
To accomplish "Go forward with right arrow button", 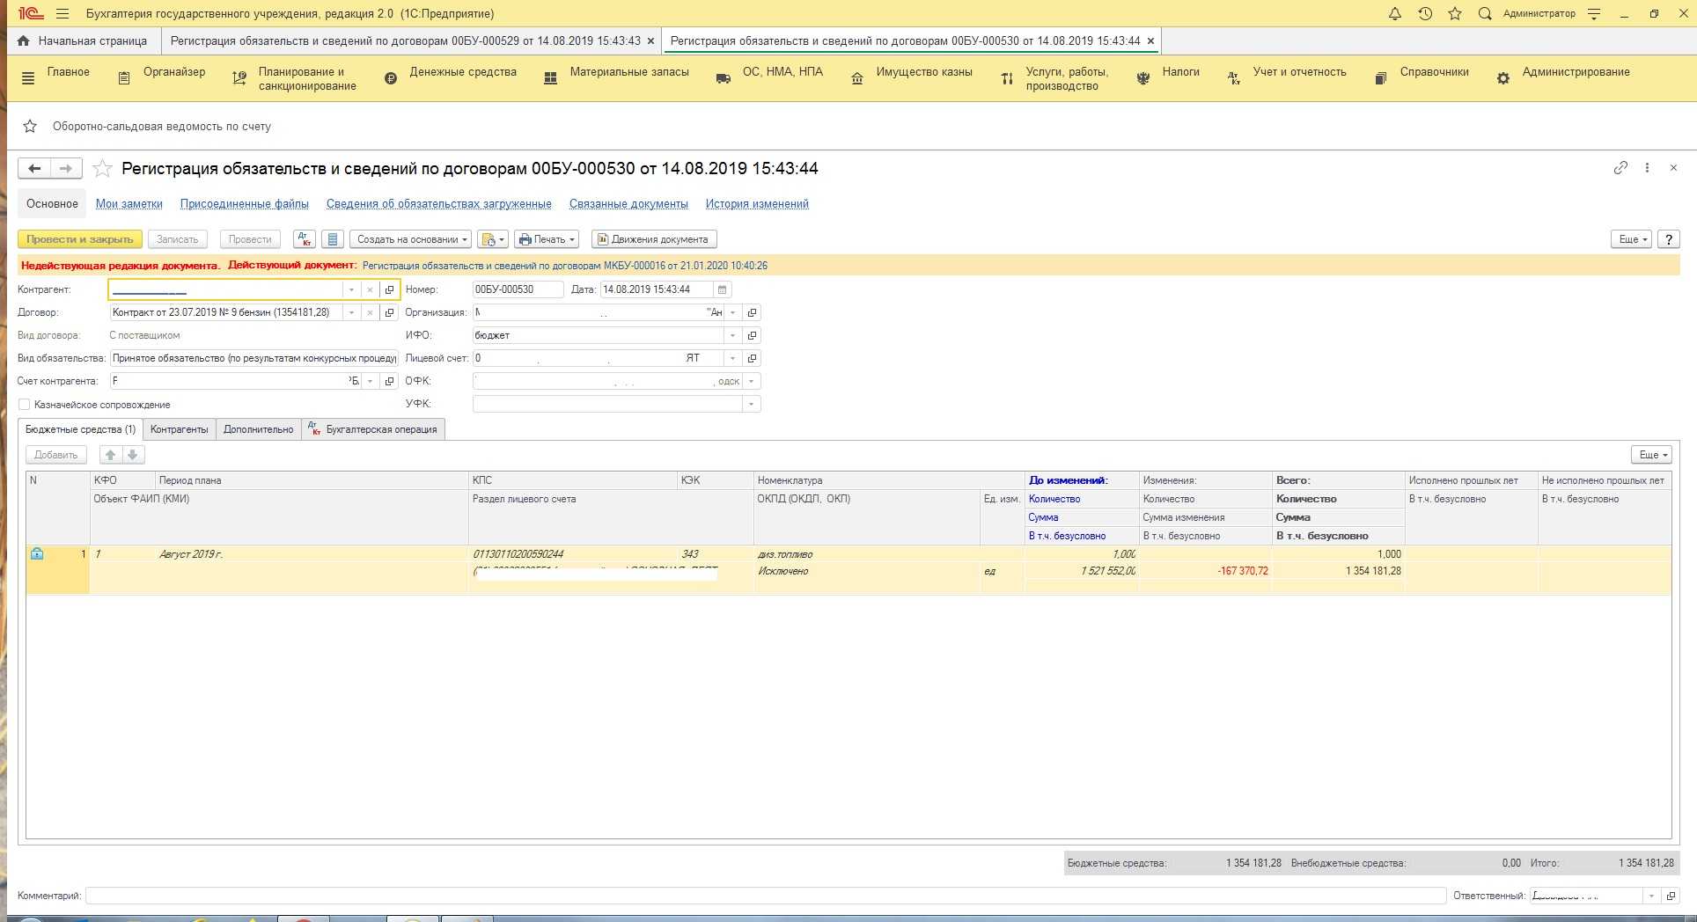I will [66, 168].
